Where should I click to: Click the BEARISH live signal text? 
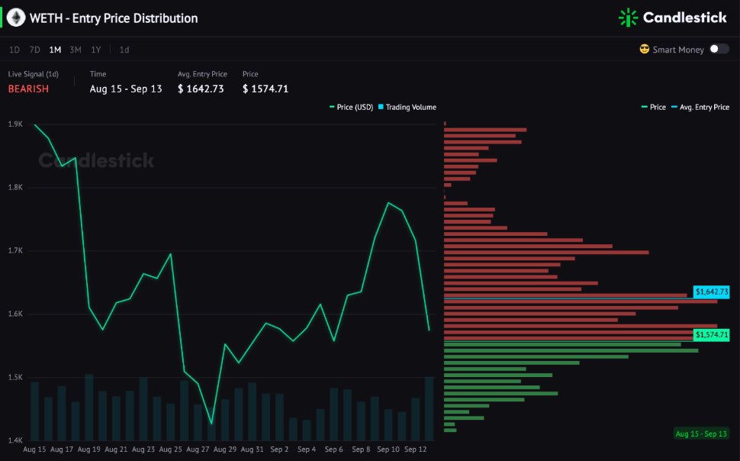[28, 89]
